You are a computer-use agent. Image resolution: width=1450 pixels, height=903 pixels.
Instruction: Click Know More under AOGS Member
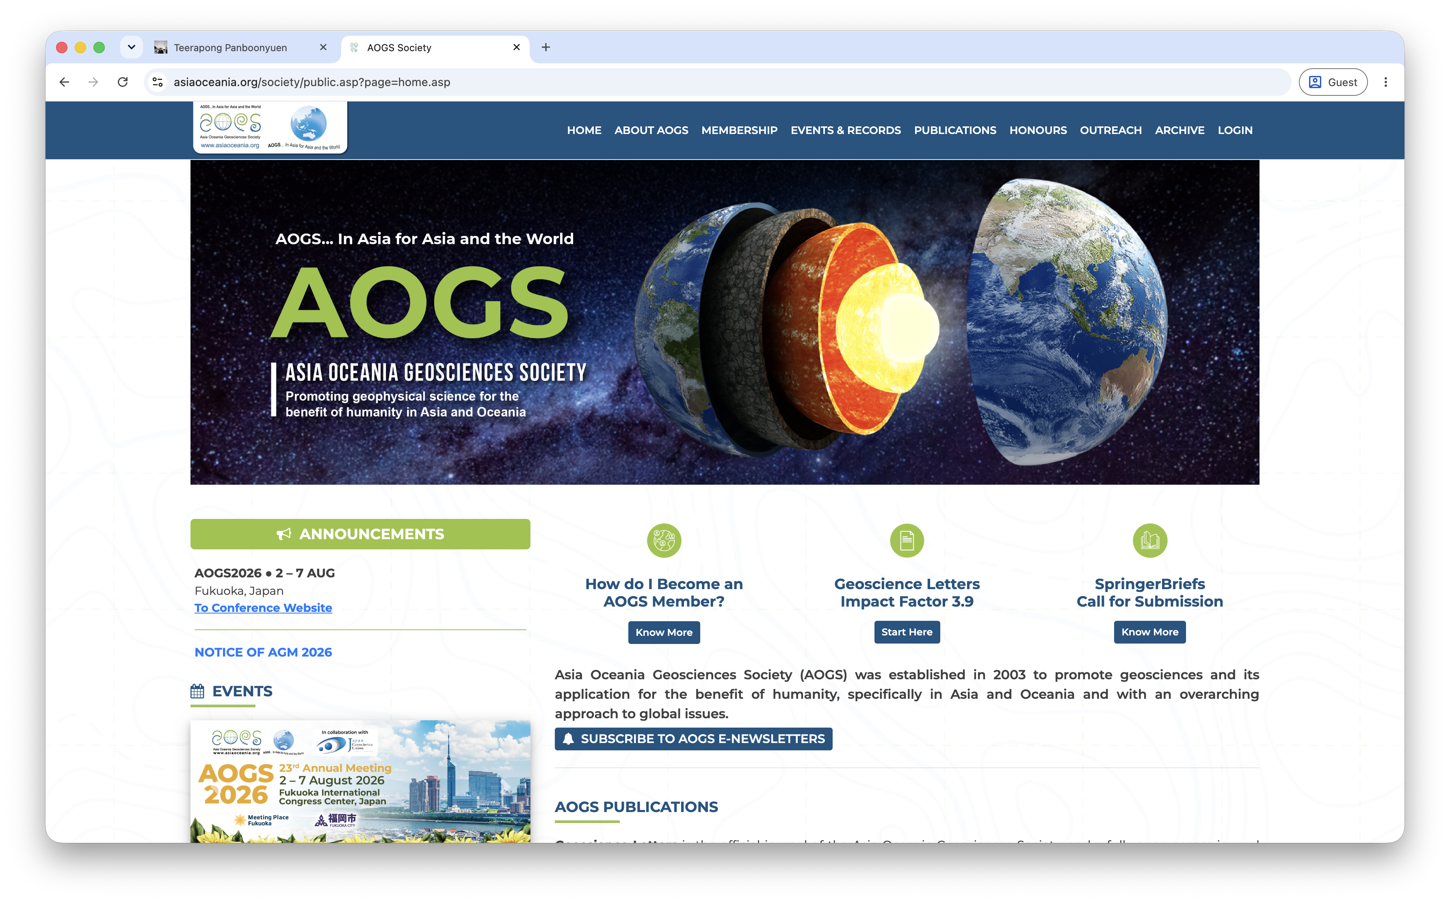[x=664, y=632]
